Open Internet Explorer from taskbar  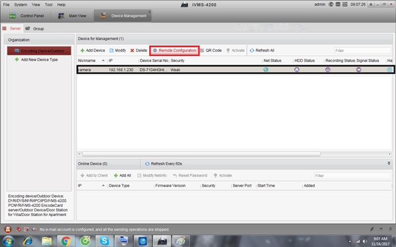(x=28, y=241)
